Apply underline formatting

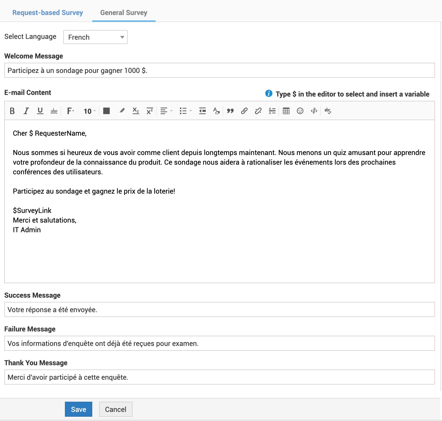pos(40,111)
